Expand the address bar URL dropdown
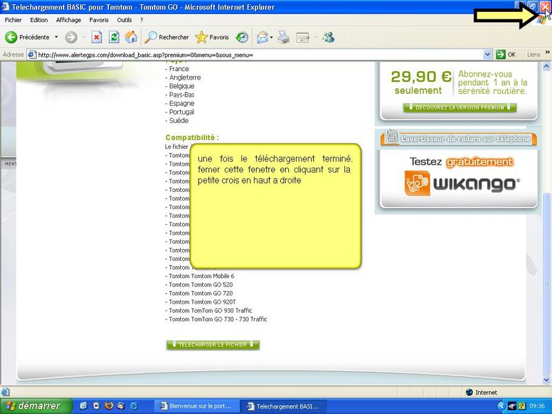This screenshot has height=414, width=552. (488, 55)
